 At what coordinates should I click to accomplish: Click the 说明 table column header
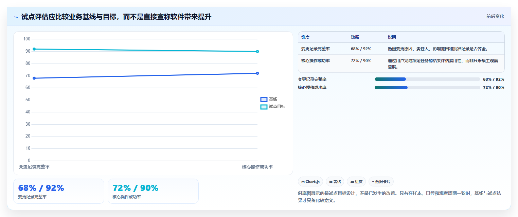click(392, 37)
